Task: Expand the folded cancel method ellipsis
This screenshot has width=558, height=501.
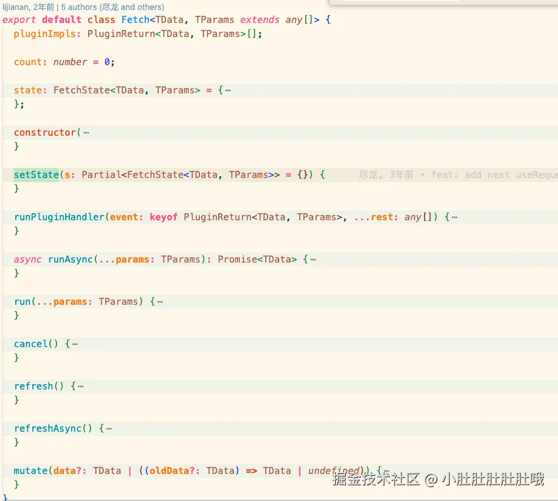Action: (x=75, y=344)
